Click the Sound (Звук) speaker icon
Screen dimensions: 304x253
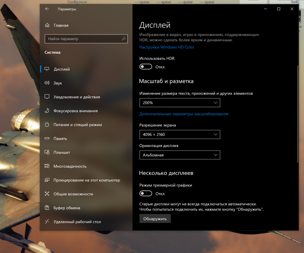click(x=47, y=83)
